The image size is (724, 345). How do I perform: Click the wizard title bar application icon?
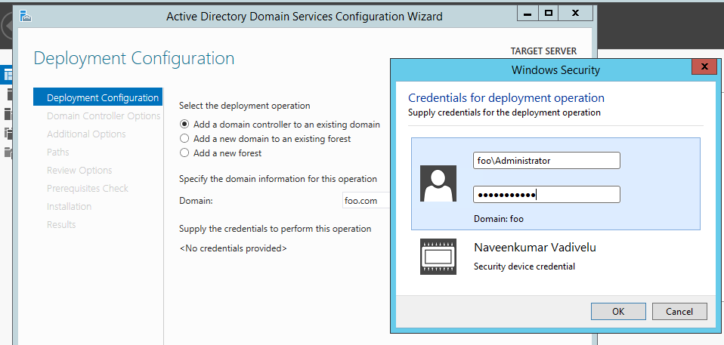26,16
